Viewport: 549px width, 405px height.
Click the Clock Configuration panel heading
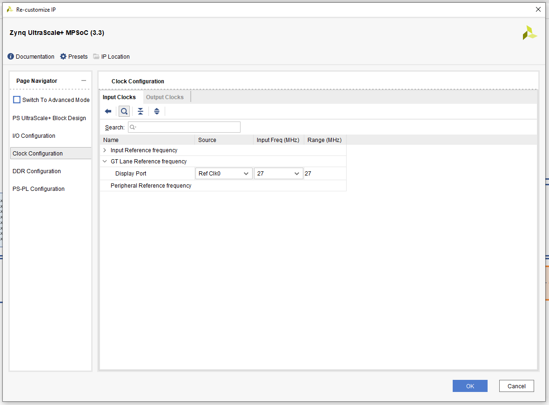pos(138,81)
